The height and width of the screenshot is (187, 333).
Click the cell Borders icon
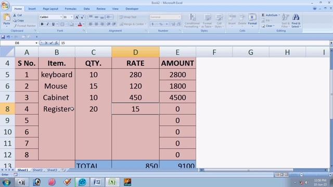62,24
